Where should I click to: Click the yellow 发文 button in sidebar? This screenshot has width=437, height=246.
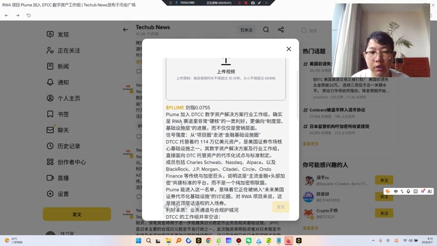[77, 214]
